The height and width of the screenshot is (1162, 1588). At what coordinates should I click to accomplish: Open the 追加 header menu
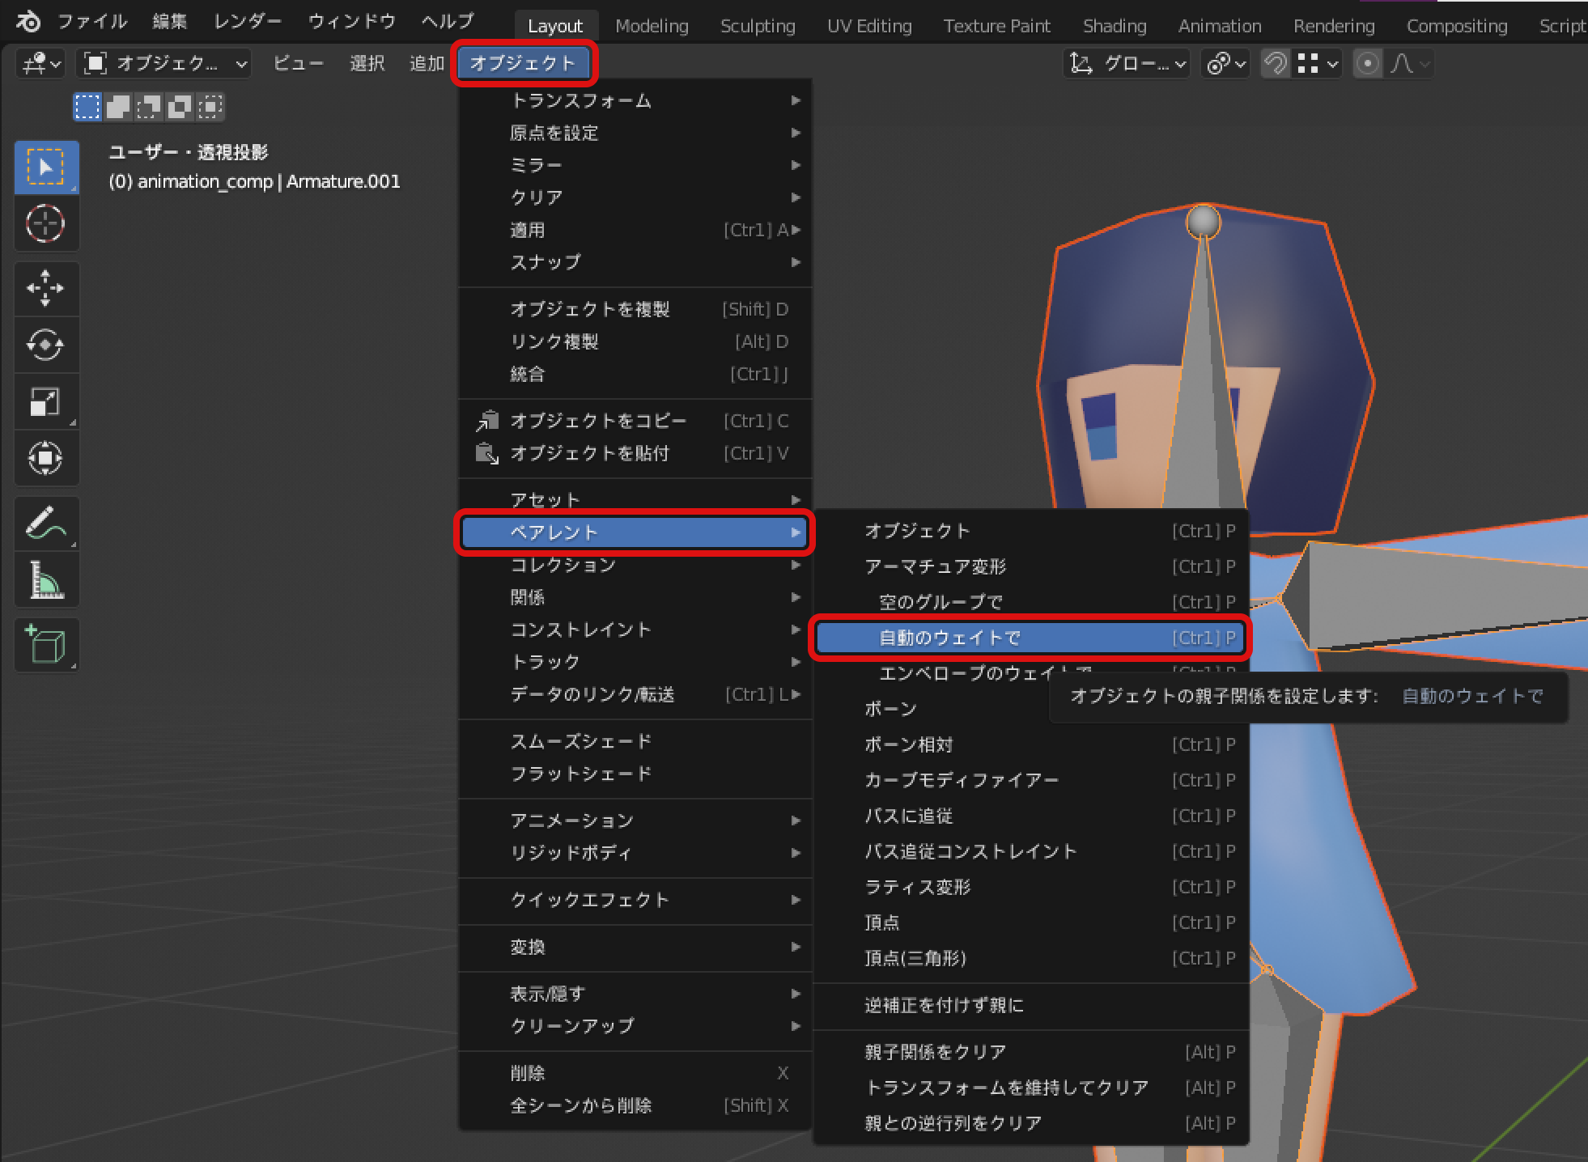click(x=427, y=63)
